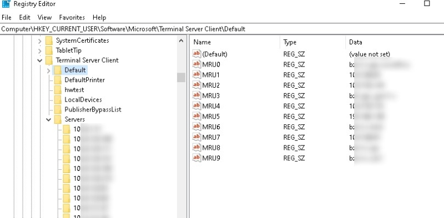Click the PublisherBypassList folder icon

click(x=58, y=110)
